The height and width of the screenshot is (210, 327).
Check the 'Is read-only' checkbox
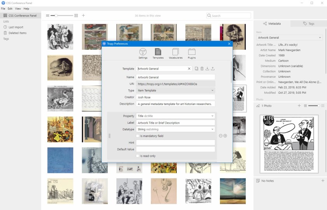[138, 156]
